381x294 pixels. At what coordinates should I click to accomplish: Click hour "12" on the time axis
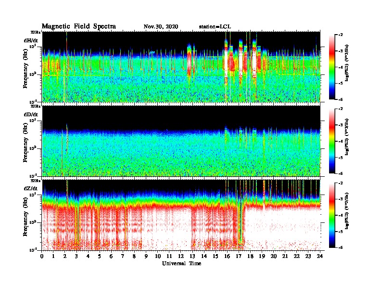(181, 256)
